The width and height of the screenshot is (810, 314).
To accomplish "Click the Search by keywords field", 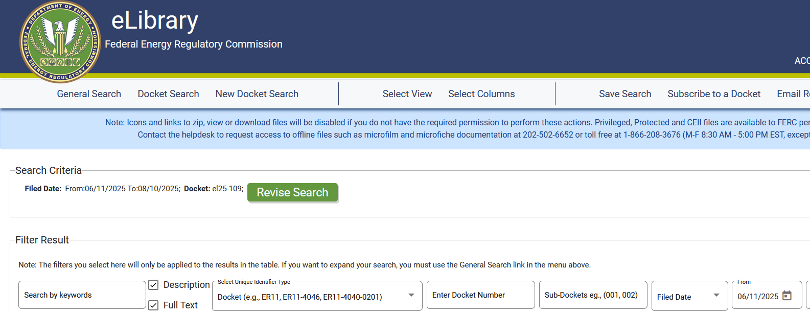I will (x=82, y=295).
